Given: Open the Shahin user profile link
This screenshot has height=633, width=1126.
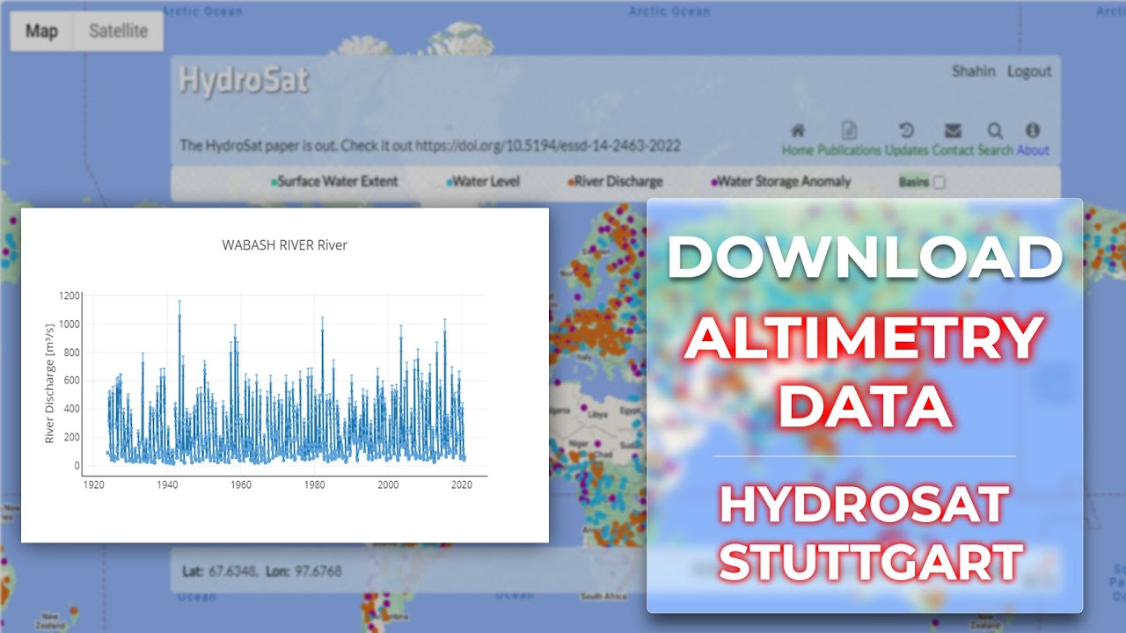Looking at the screenshot, I should (973, 71).
